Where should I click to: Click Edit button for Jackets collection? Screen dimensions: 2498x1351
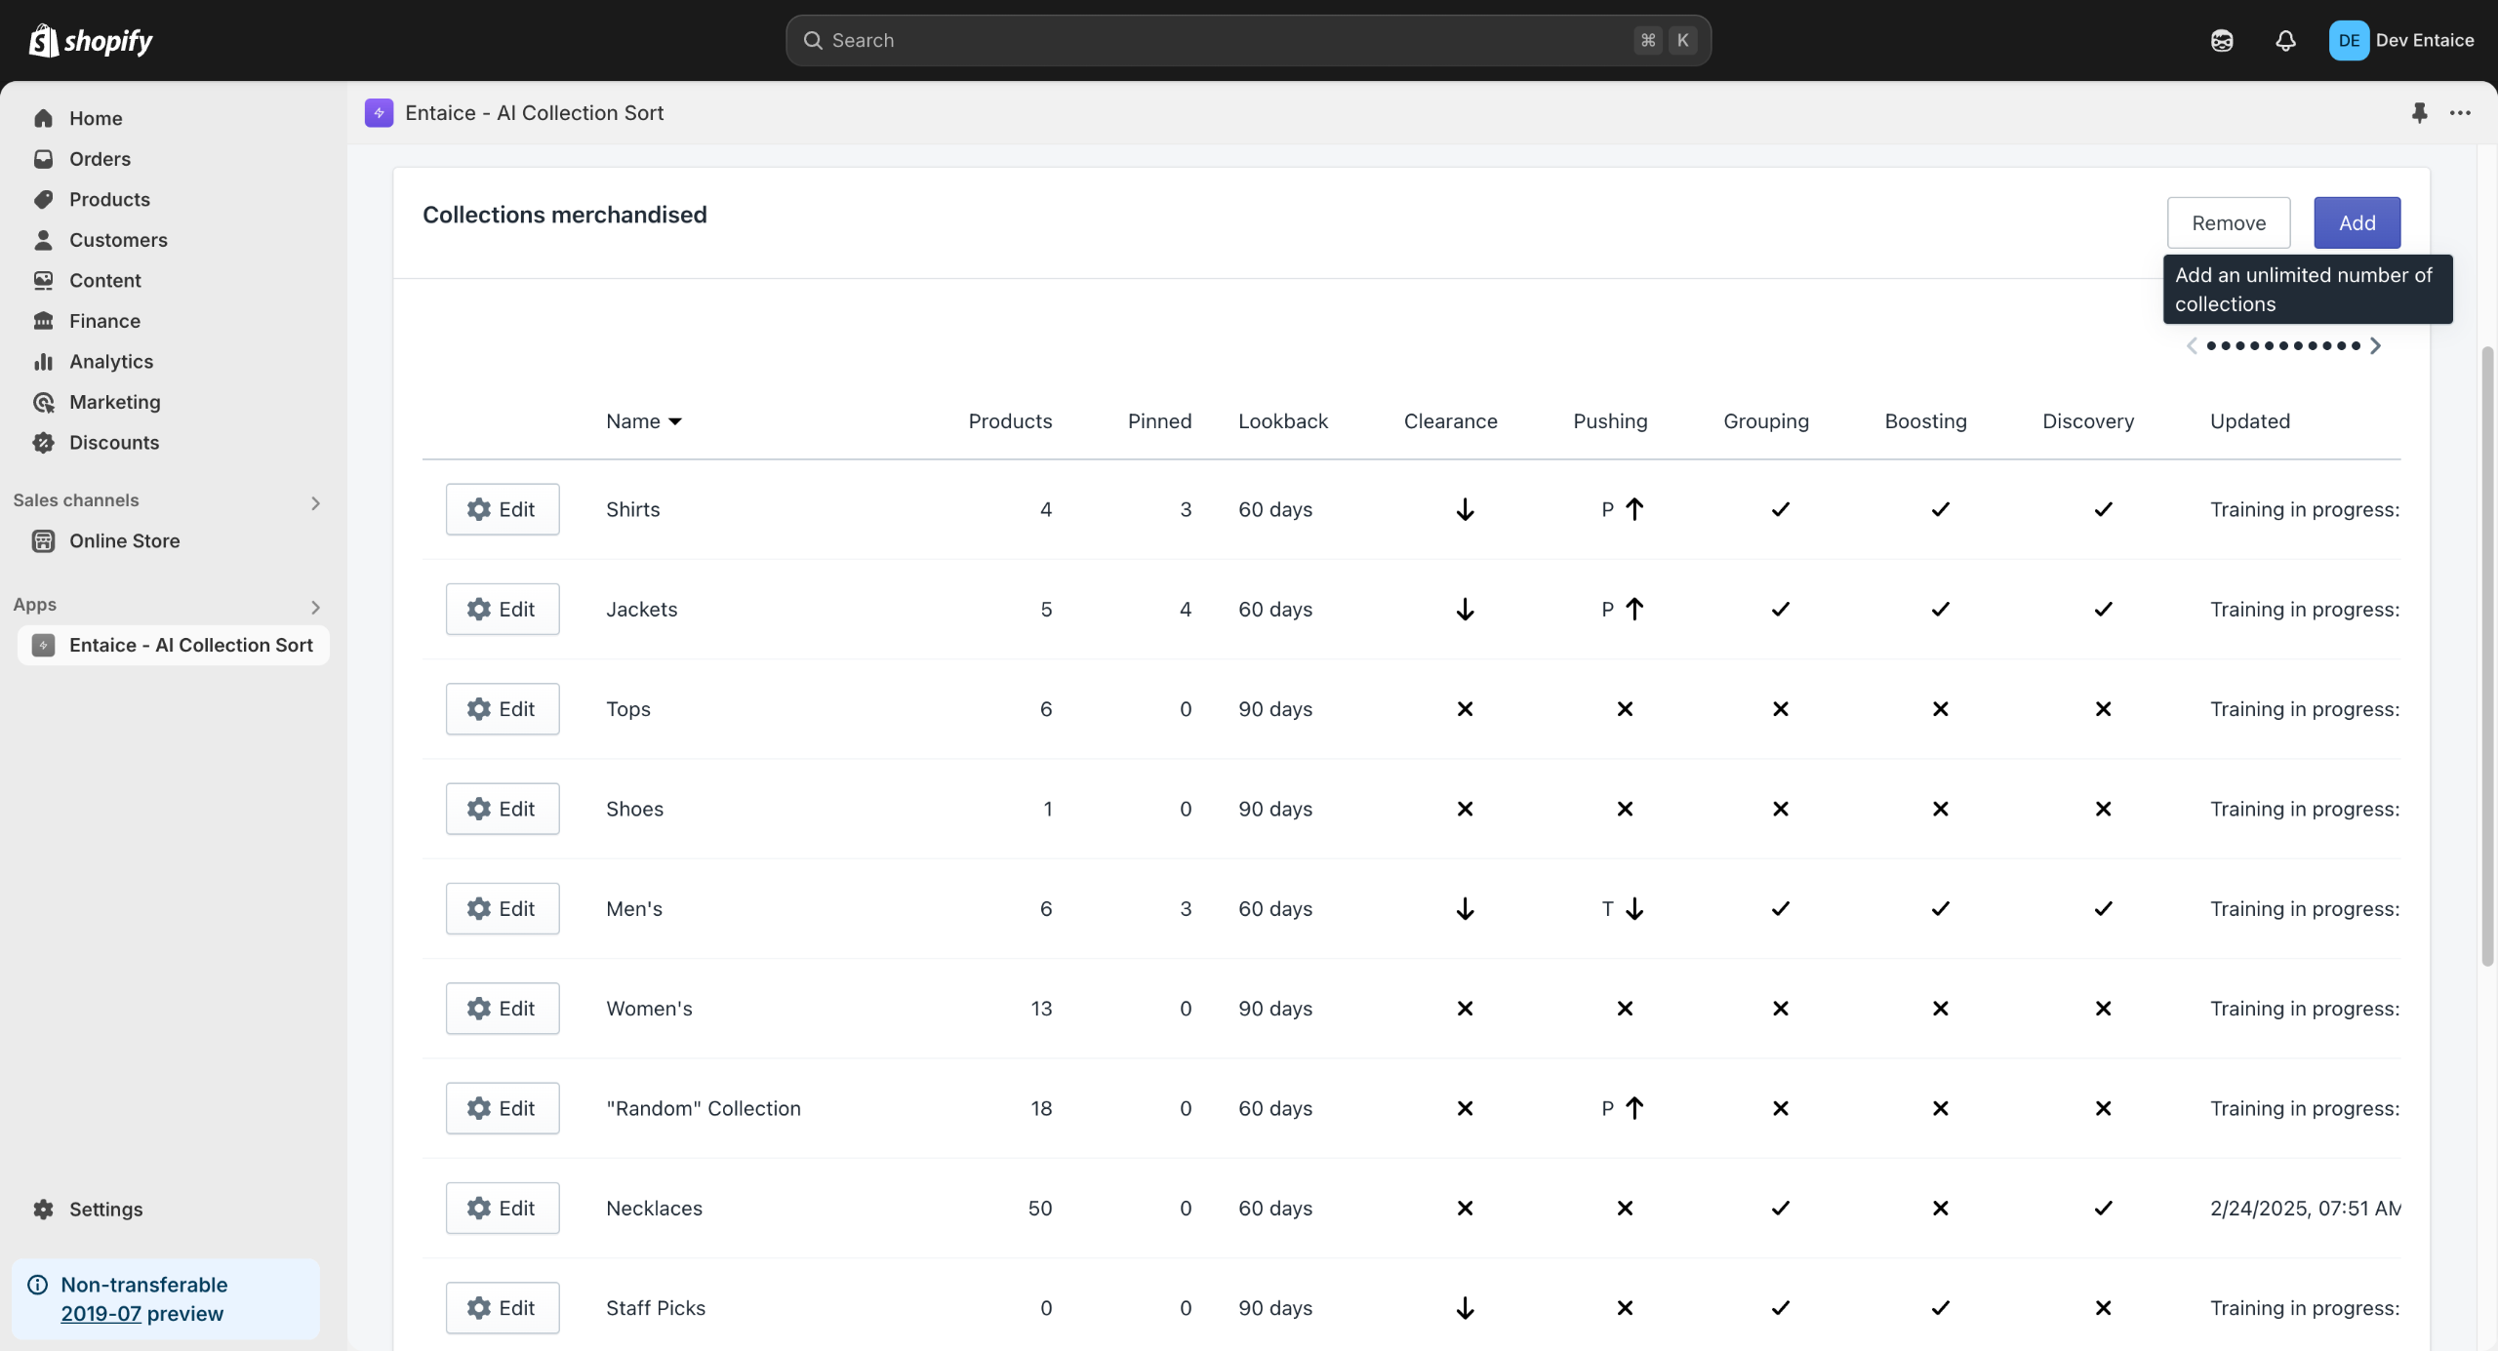point(503,610)
